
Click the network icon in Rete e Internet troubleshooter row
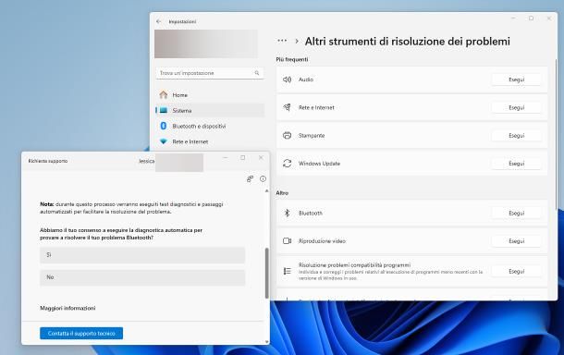pyautogui.click(x=287, y=107)
